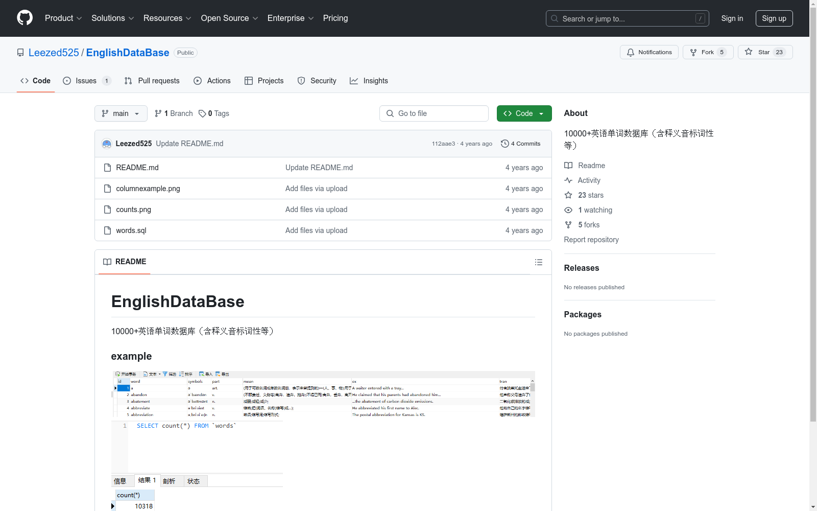Click the file icon beside counts.png
This screenshot has width=817, height=511.
(107, 210)
